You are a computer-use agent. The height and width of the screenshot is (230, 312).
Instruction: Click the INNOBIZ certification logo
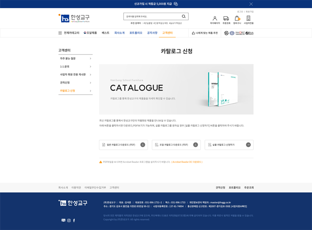(x=240, y=33)
